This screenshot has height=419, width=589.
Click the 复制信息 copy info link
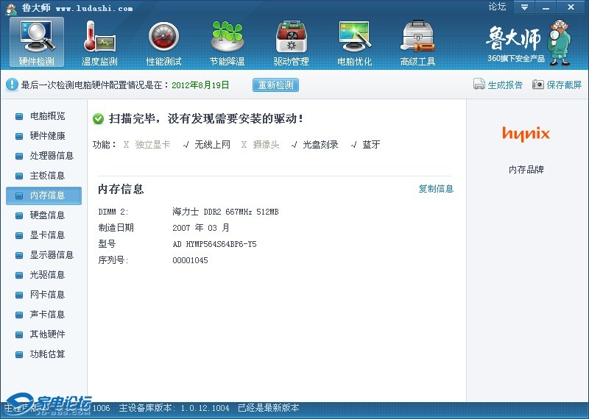436,189
